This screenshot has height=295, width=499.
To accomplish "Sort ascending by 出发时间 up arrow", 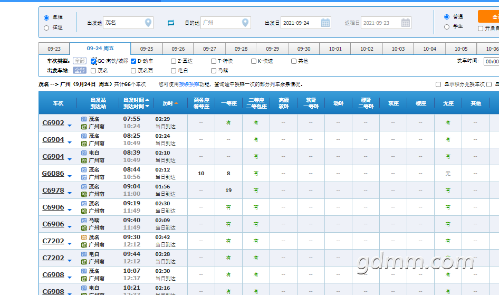I will [147, 100].
